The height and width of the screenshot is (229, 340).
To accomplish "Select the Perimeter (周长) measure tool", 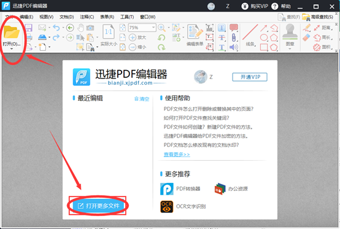I will [323, 37].
